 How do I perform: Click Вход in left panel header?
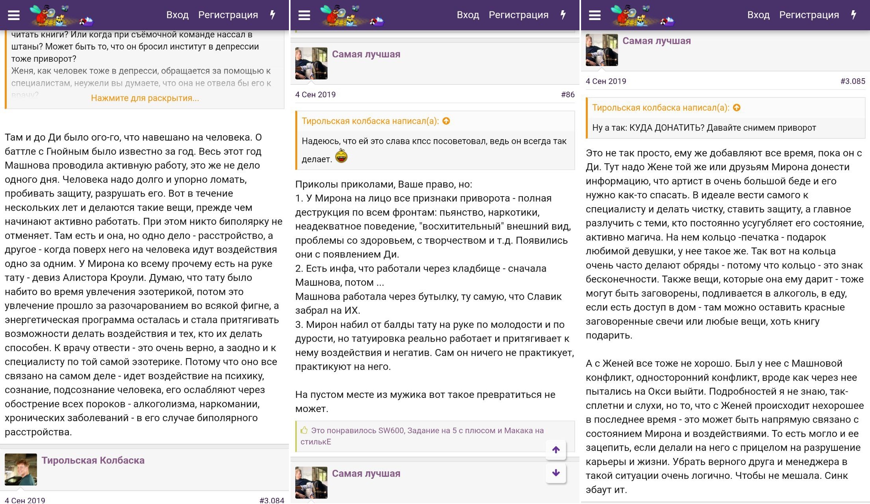tap(177, 15)
